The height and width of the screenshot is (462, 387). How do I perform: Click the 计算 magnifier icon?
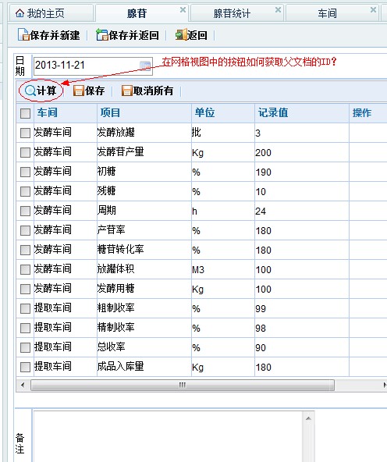[30, 91]
